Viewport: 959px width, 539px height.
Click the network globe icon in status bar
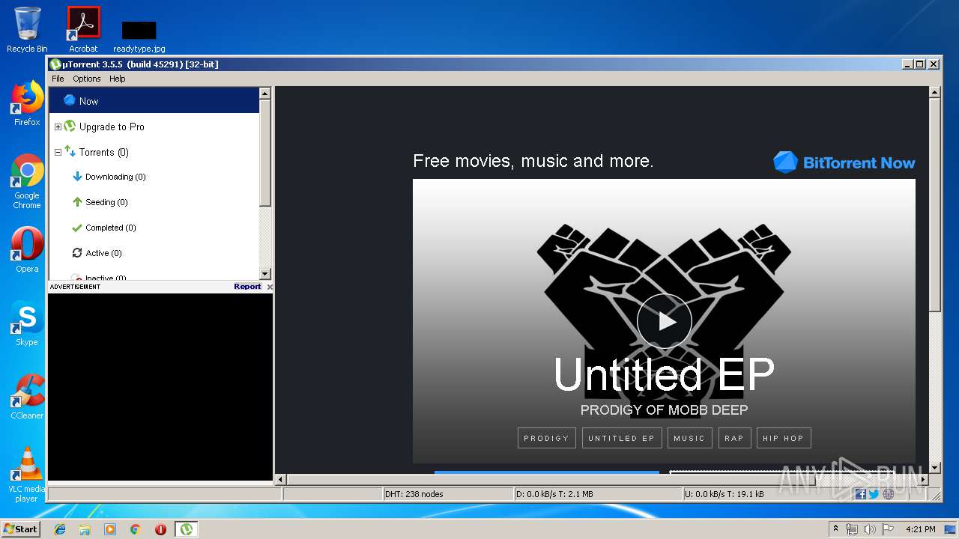[889, 494]
